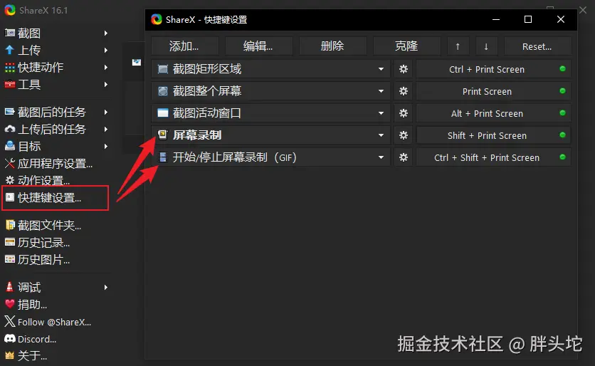The image size is (595, 366).
Task: Open the 屏幕录制 task dropdown
Action: pos(381,135)
